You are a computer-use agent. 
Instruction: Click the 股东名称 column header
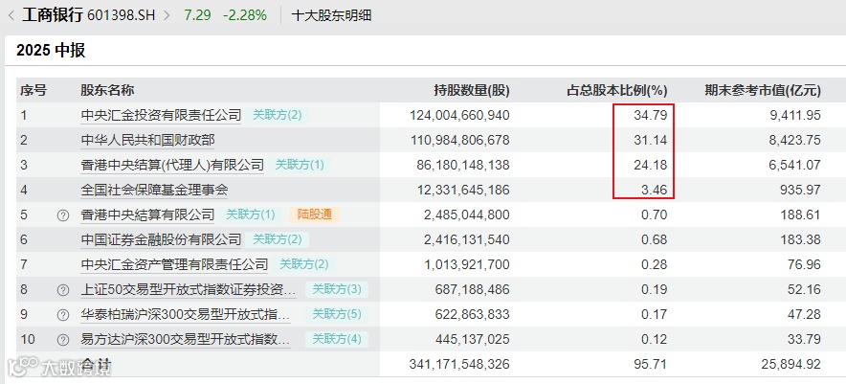pyautogui.click(x=107, y=90)
